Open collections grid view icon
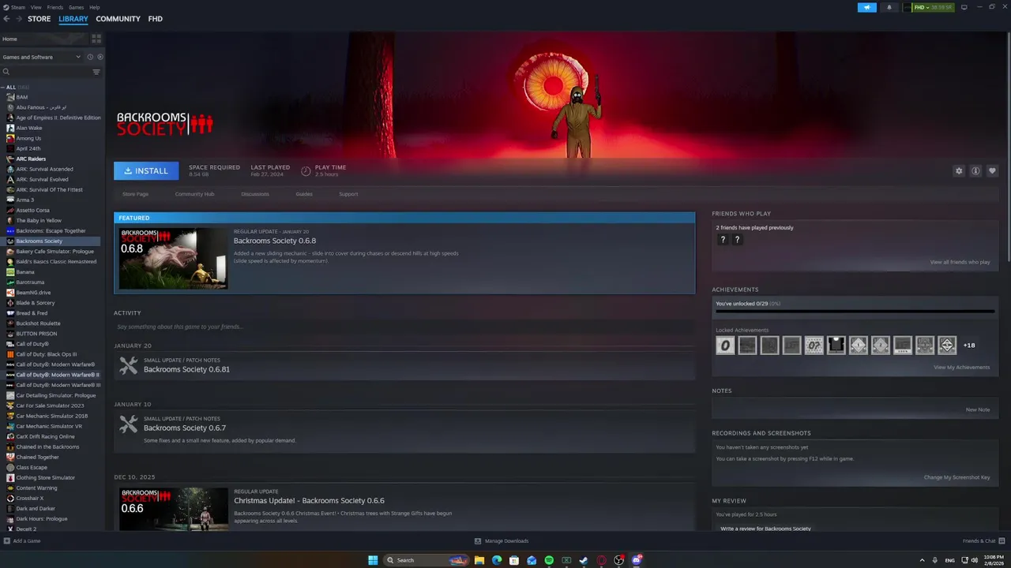This screenshot has height=568, width=1011. click(x=96, y=39)
